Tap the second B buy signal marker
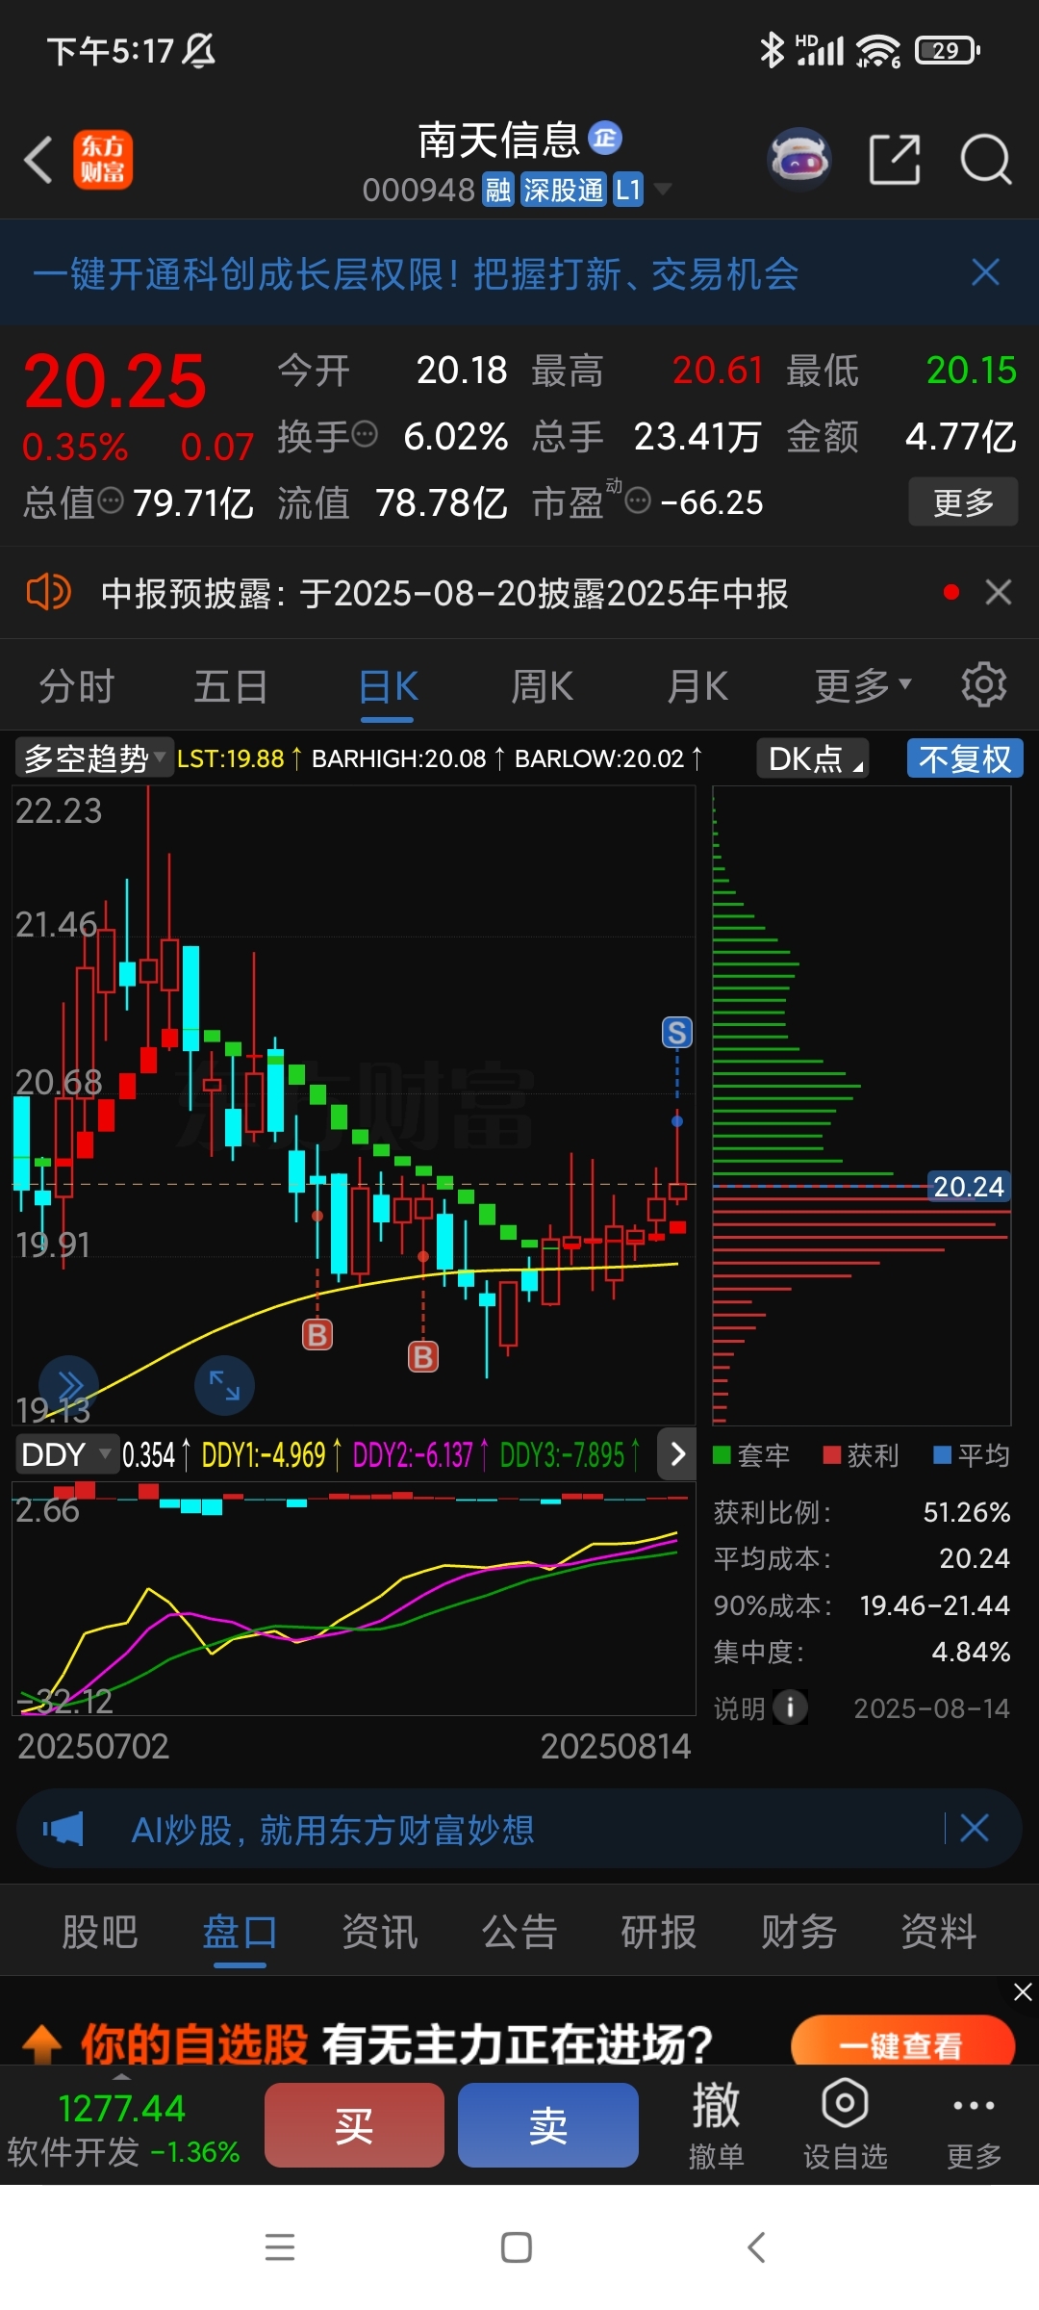Viewport: 1039px width, 2310px height. 423,1356
